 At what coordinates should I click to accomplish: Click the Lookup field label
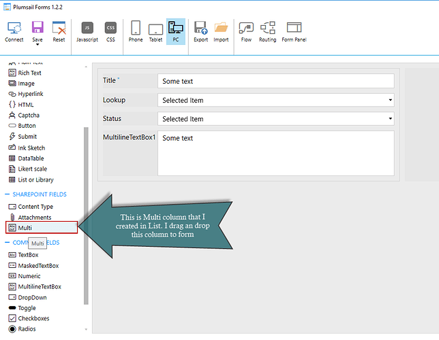[x=114, y=100]
